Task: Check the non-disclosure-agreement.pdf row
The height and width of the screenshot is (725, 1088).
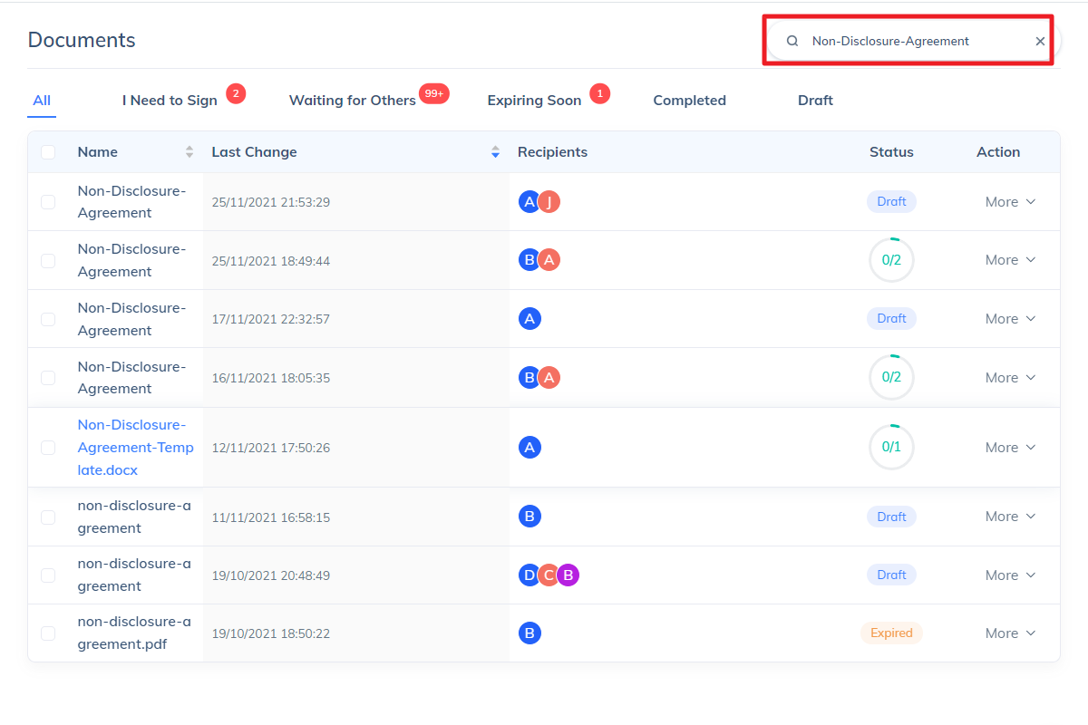Action: (x=48, y=633)
